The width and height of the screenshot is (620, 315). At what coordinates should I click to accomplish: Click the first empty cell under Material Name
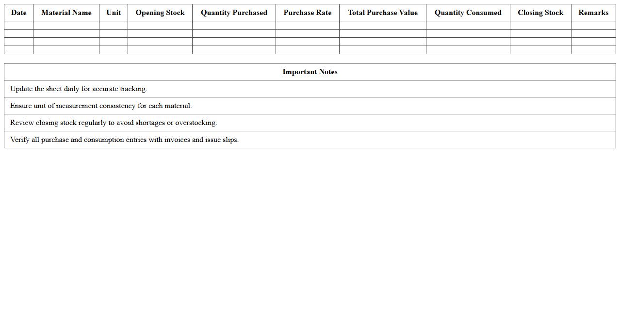click(x=66, y=25)
